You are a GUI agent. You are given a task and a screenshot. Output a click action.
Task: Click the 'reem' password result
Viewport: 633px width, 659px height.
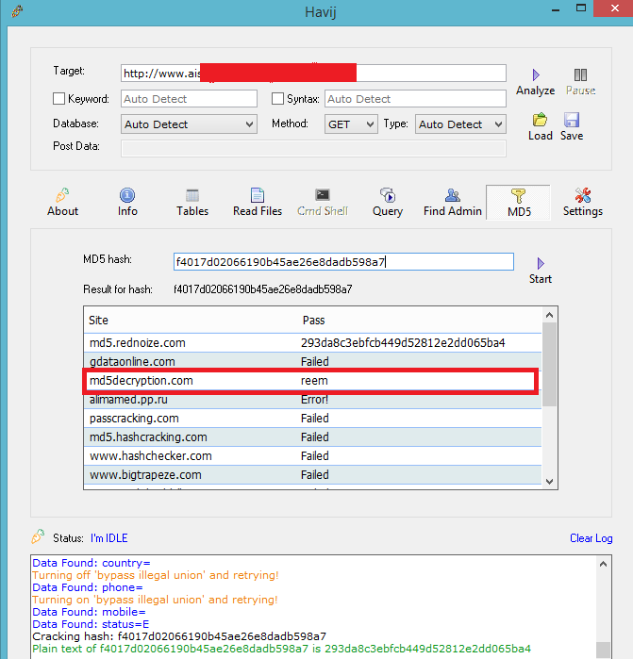[314, 381]
